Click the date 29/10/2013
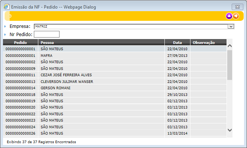Screen dimensions: 247x148 (x=177, y=94)
